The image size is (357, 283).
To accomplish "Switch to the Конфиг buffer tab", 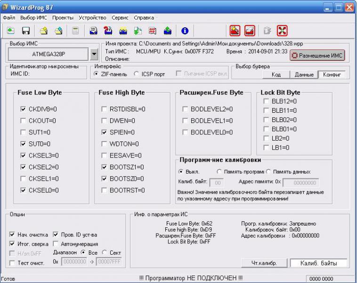I will click(x=332, y=75).
